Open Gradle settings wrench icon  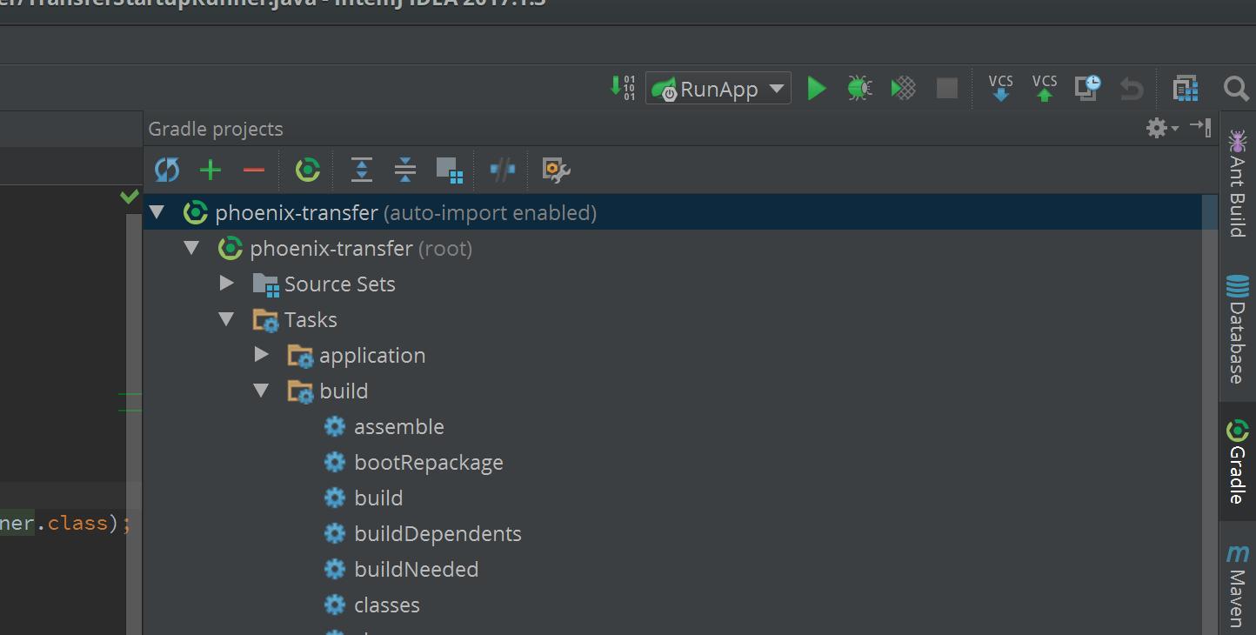(x=556, y=170)
